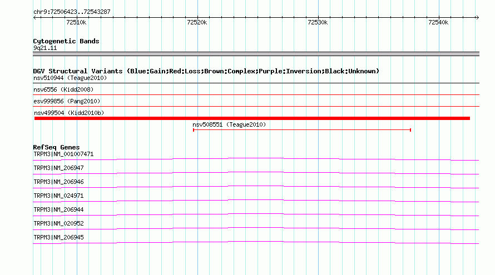Click the 9q21.11 band label
The height and width of the screenshot is (275, 495).
45,48
